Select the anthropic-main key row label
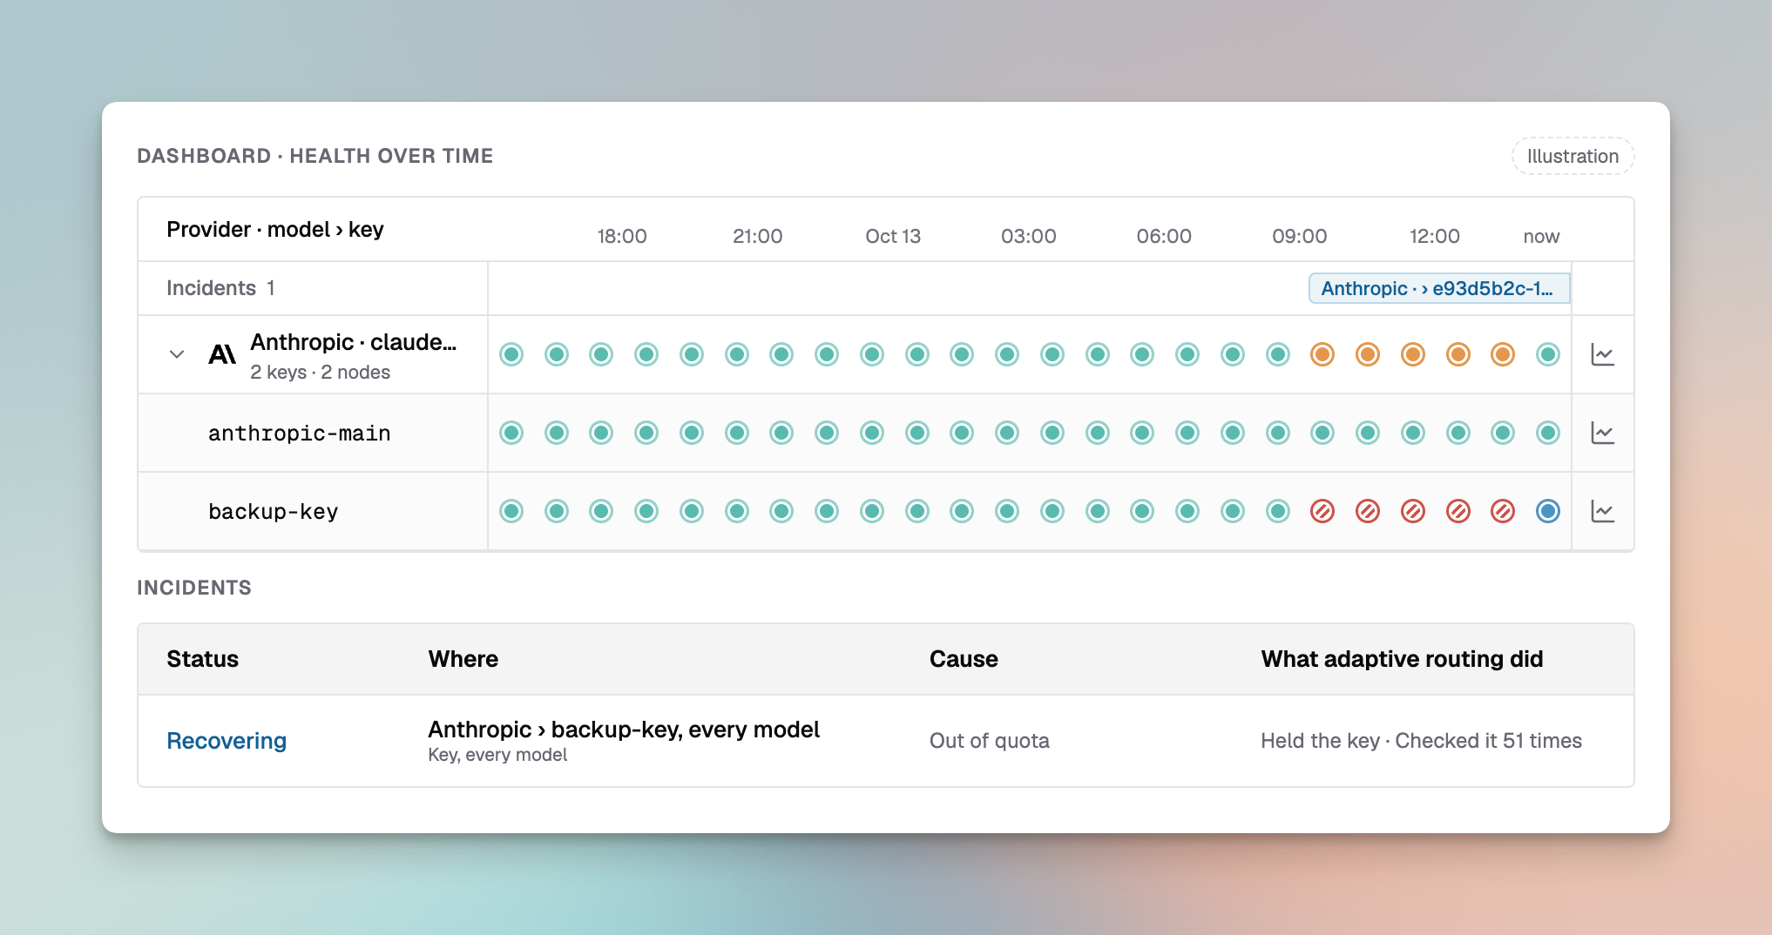 click(299, 433)
